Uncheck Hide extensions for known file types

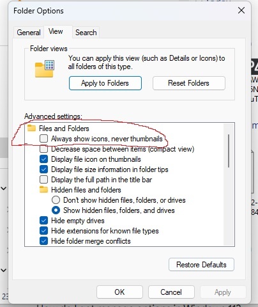point(44,231)
